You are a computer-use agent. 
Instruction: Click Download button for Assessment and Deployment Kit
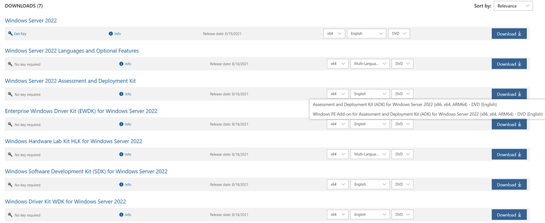tap(509, 94)
